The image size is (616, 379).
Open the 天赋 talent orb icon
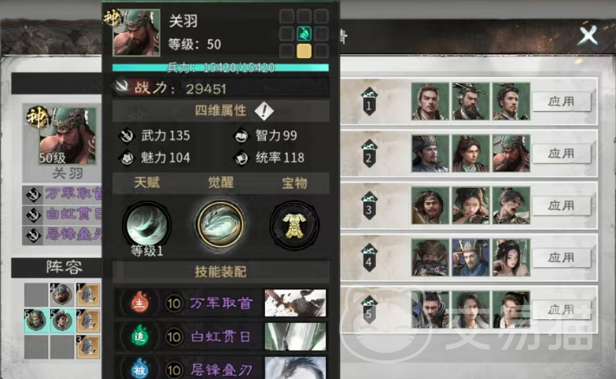tap(146, 224)
